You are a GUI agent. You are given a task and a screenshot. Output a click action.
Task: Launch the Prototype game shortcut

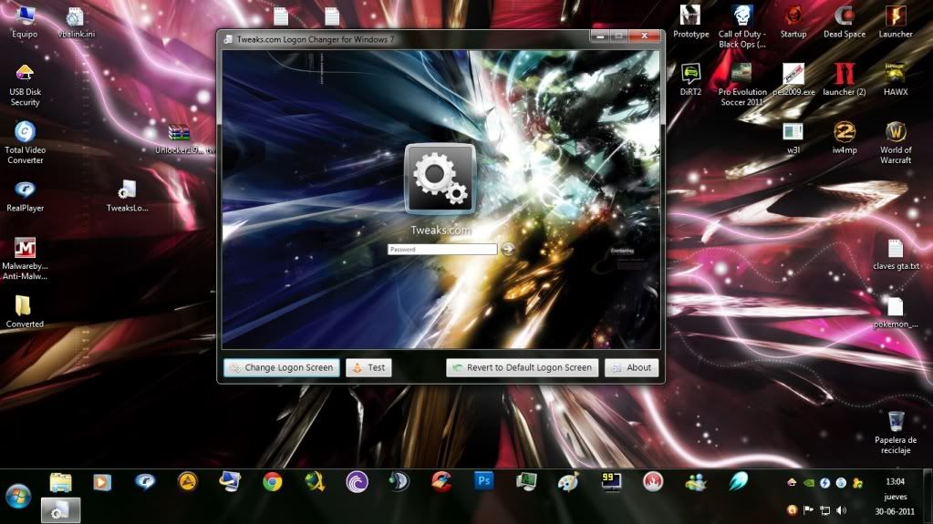tap(690, 21)
